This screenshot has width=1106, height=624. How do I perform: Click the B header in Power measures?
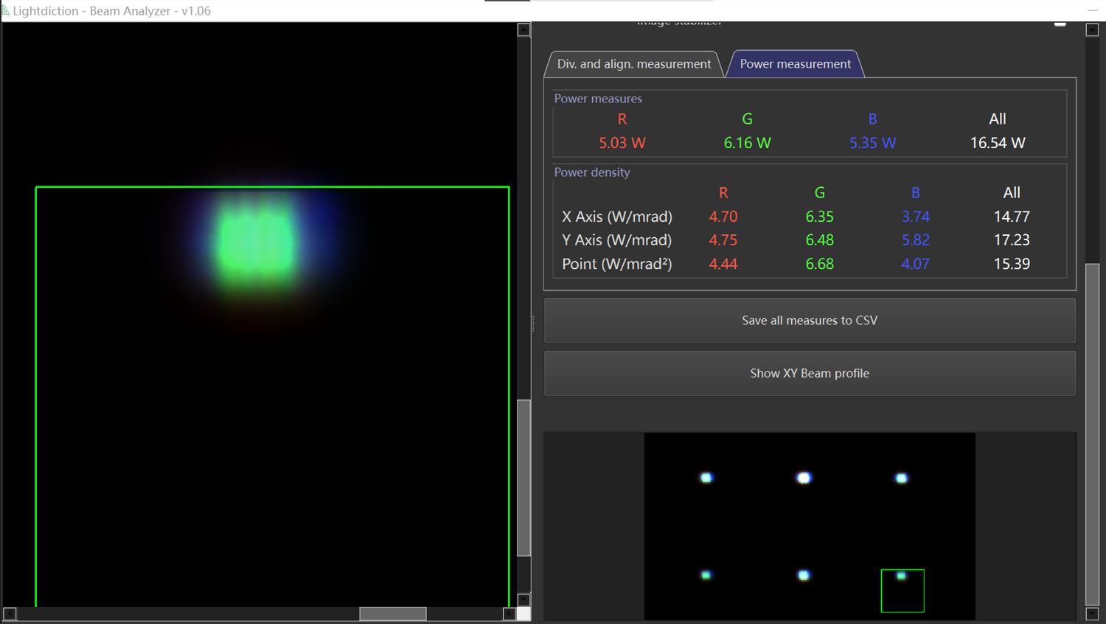coord(872,119)
